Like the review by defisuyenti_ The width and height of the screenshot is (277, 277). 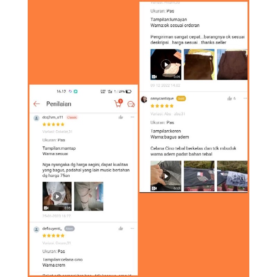pos(121,229)
